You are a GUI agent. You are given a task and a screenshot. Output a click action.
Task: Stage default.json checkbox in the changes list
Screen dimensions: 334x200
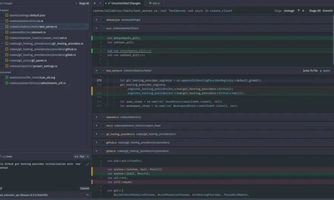(x=2, y=16)
